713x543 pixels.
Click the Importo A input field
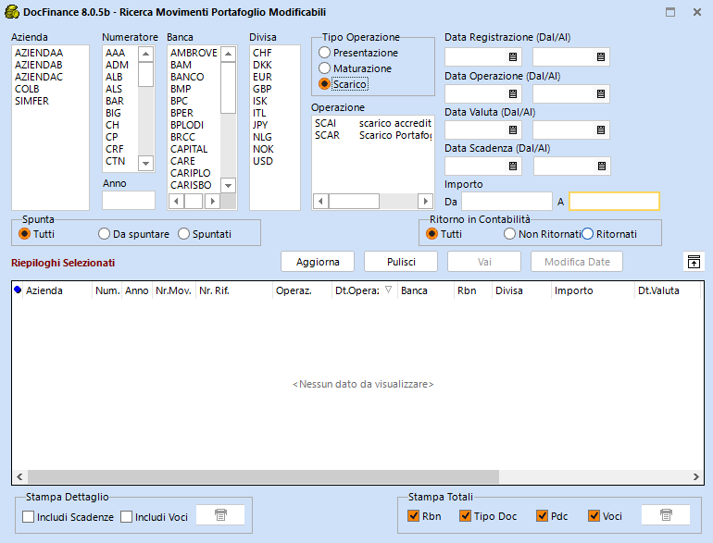[614, 202]
